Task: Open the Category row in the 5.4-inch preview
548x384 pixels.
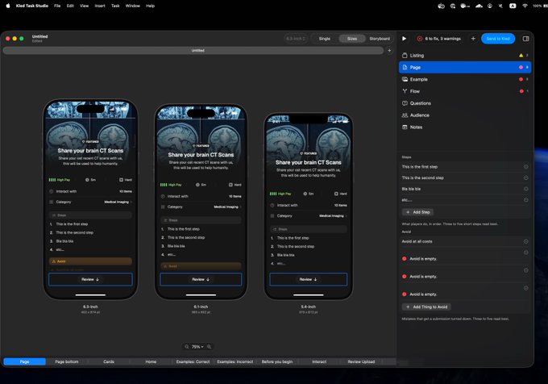Action: (x=308, y=215)
